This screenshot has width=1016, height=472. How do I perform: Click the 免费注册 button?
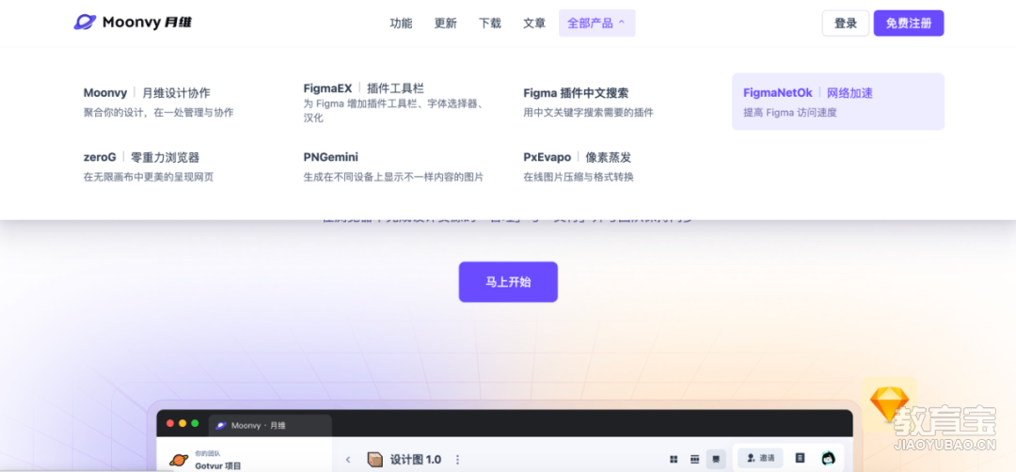tap(909, 24)
